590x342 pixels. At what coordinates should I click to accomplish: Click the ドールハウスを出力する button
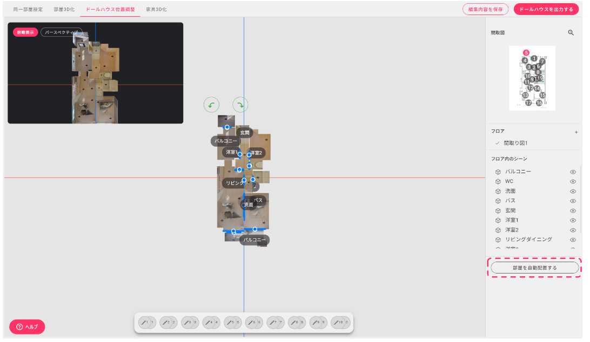coord(546,9)
